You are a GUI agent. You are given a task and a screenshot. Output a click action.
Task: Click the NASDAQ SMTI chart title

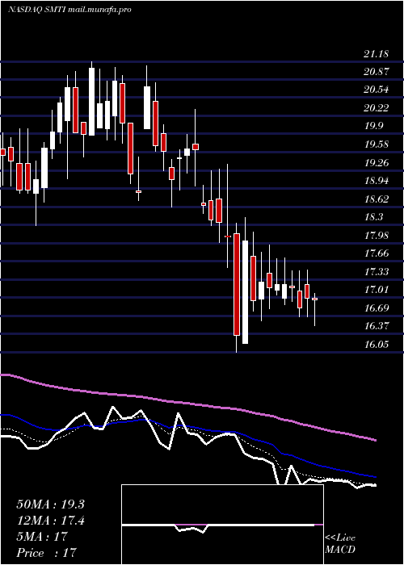click(x=69, y=10)
